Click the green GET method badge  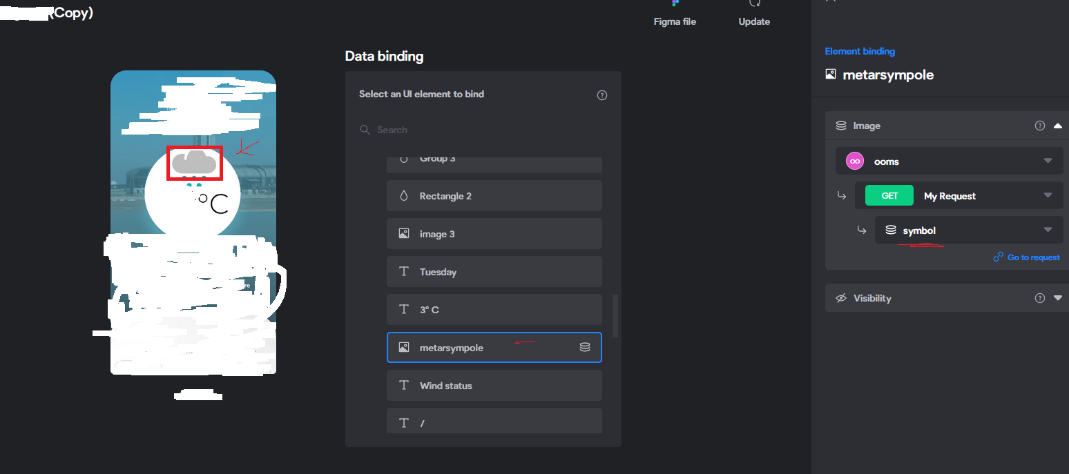point(889,196)
